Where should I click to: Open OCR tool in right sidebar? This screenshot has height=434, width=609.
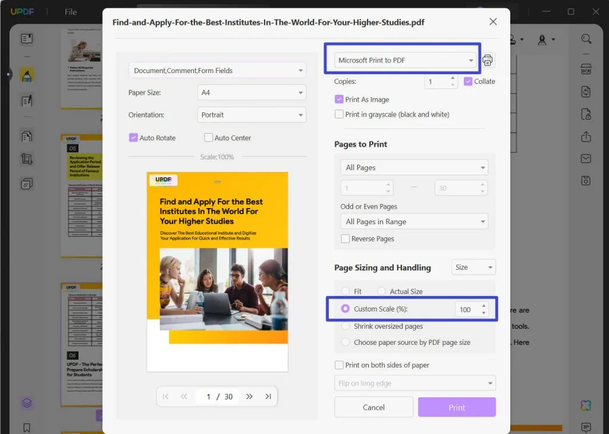[586, 69]
